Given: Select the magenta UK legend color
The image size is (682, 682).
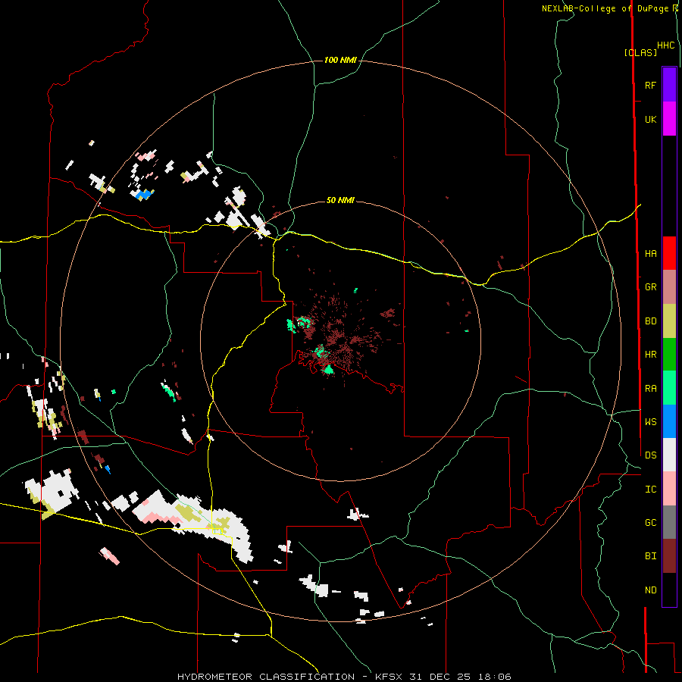Looking at the screenshot, I should [x=669, y=118].
